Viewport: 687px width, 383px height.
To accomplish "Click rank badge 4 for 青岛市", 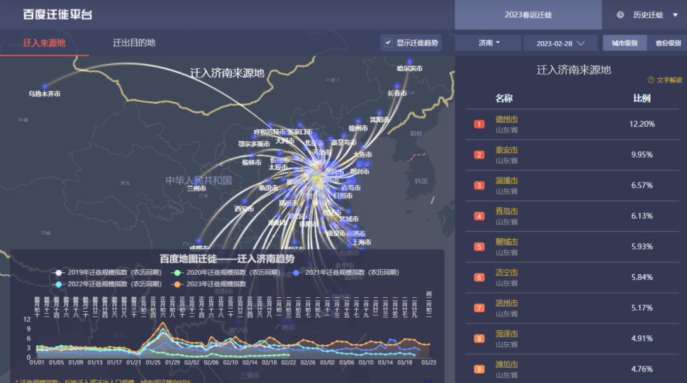I will pyautogui.click(x=479, y=216).
